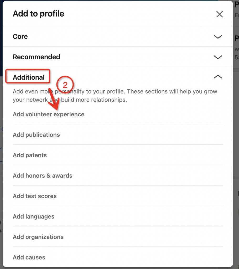
Task: Click the circled number 2 annotation
Action: click(65, 85)
